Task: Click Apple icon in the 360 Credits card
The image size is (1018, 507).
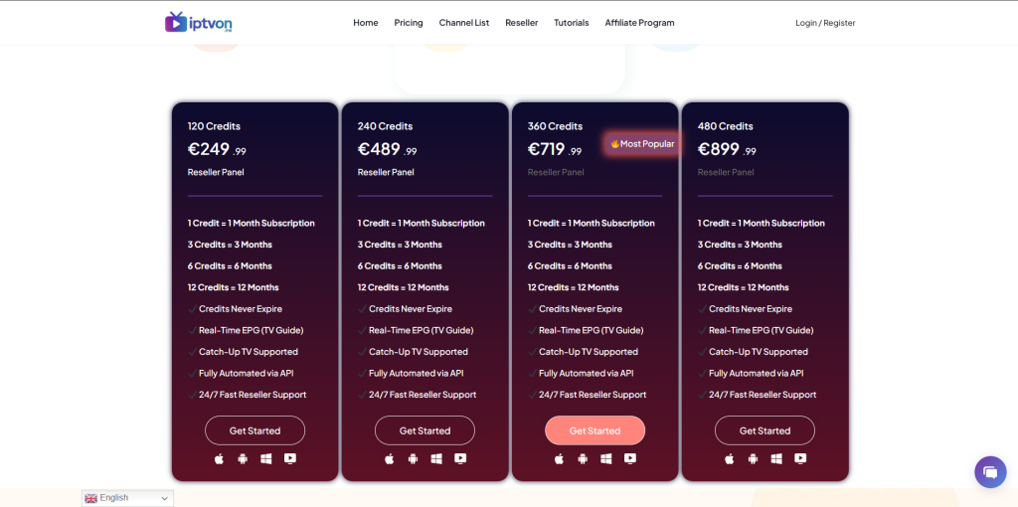Action: point(560,458)
